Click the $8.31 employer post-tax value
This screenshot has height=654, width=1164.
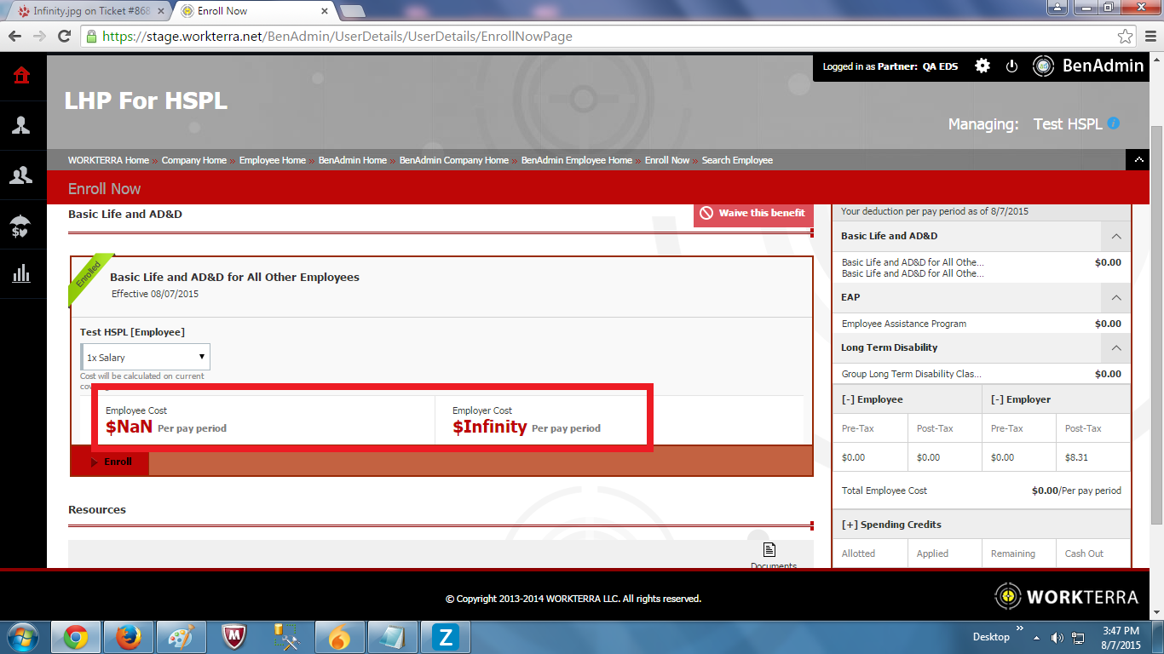pos(1076,457)
